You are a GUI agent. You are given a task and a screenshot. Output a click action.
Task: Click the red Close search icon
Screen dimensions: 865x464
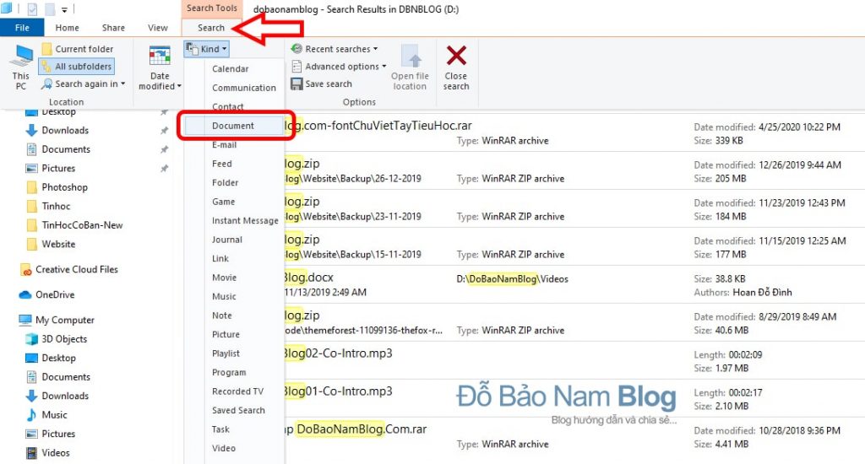[456, 56]
